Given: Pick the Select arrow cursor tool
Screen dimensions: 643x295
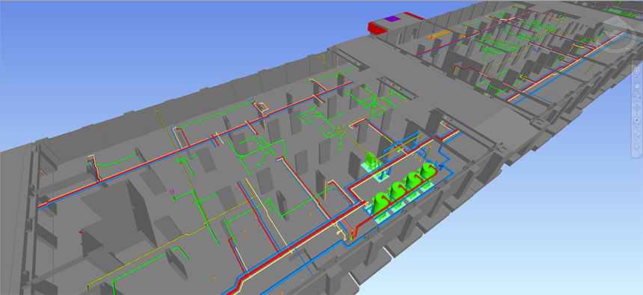Looking at the screenshot, I should [637, 147].
